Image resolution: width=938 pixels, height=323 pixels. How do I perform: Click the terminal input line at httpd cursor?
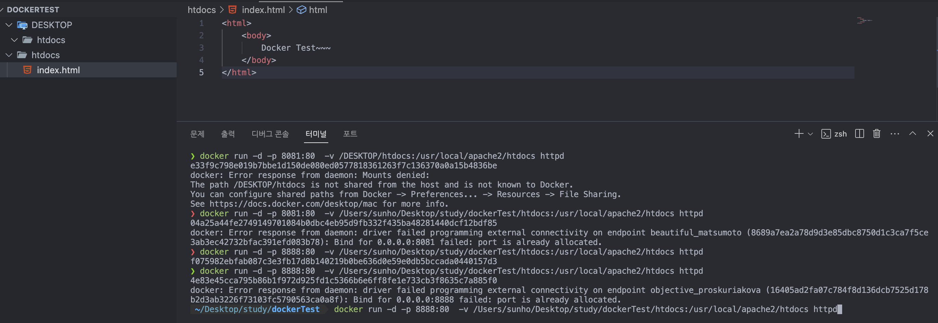pos(516,310)
